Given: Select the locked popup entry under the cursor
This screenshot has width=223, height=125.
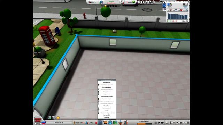Looking at the screenshot, I should pos(107,113).
